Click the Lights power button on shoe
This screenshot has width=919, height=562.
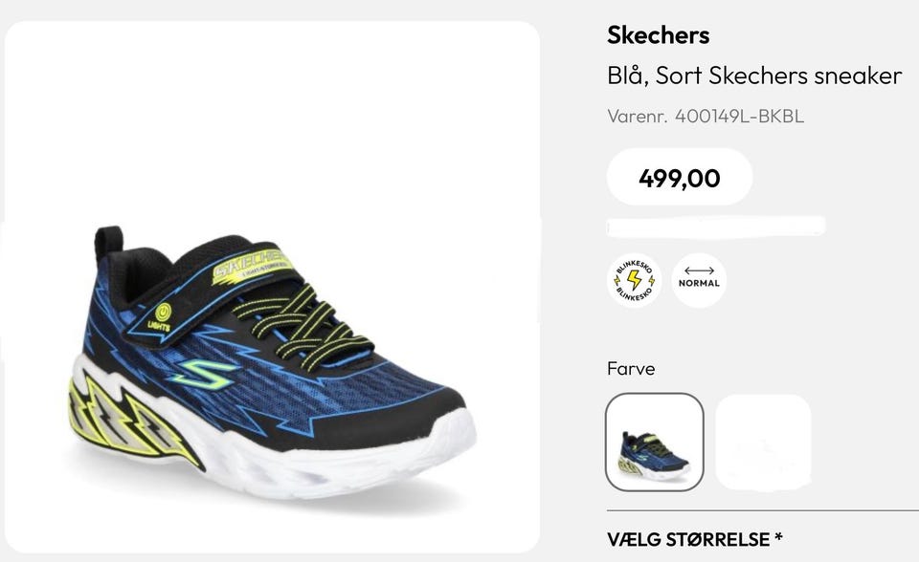tap(163, 312)
